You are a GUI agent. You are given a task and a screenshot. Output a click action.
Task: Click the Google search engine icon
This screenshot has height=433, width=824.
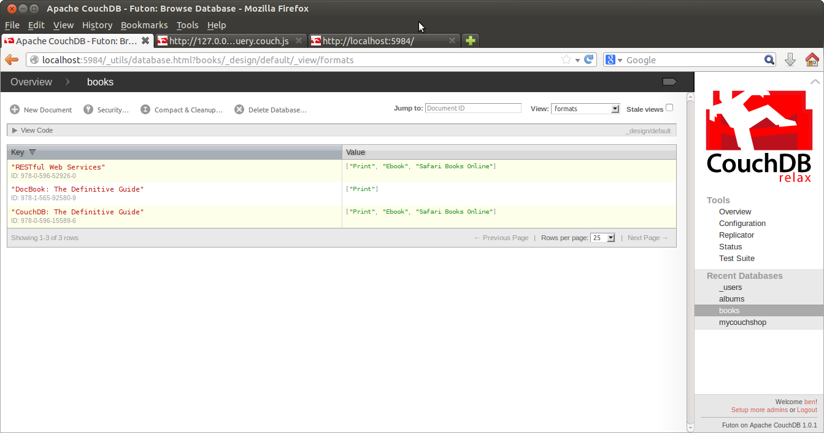[610, 60]
